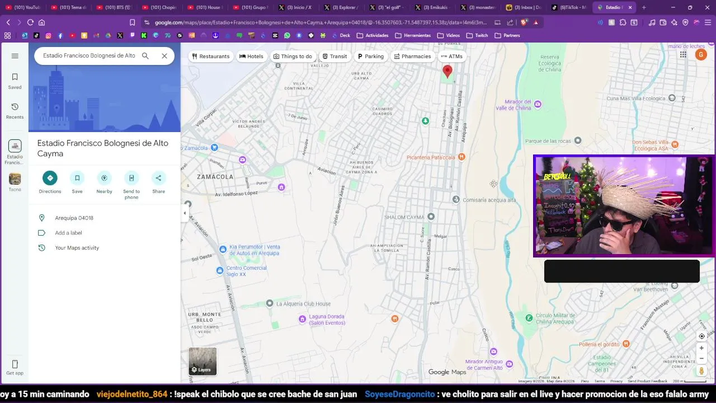The height and width of the screenshot is (403, 716).
Task: Click the Street View pegman
Action: coord(701,371)
